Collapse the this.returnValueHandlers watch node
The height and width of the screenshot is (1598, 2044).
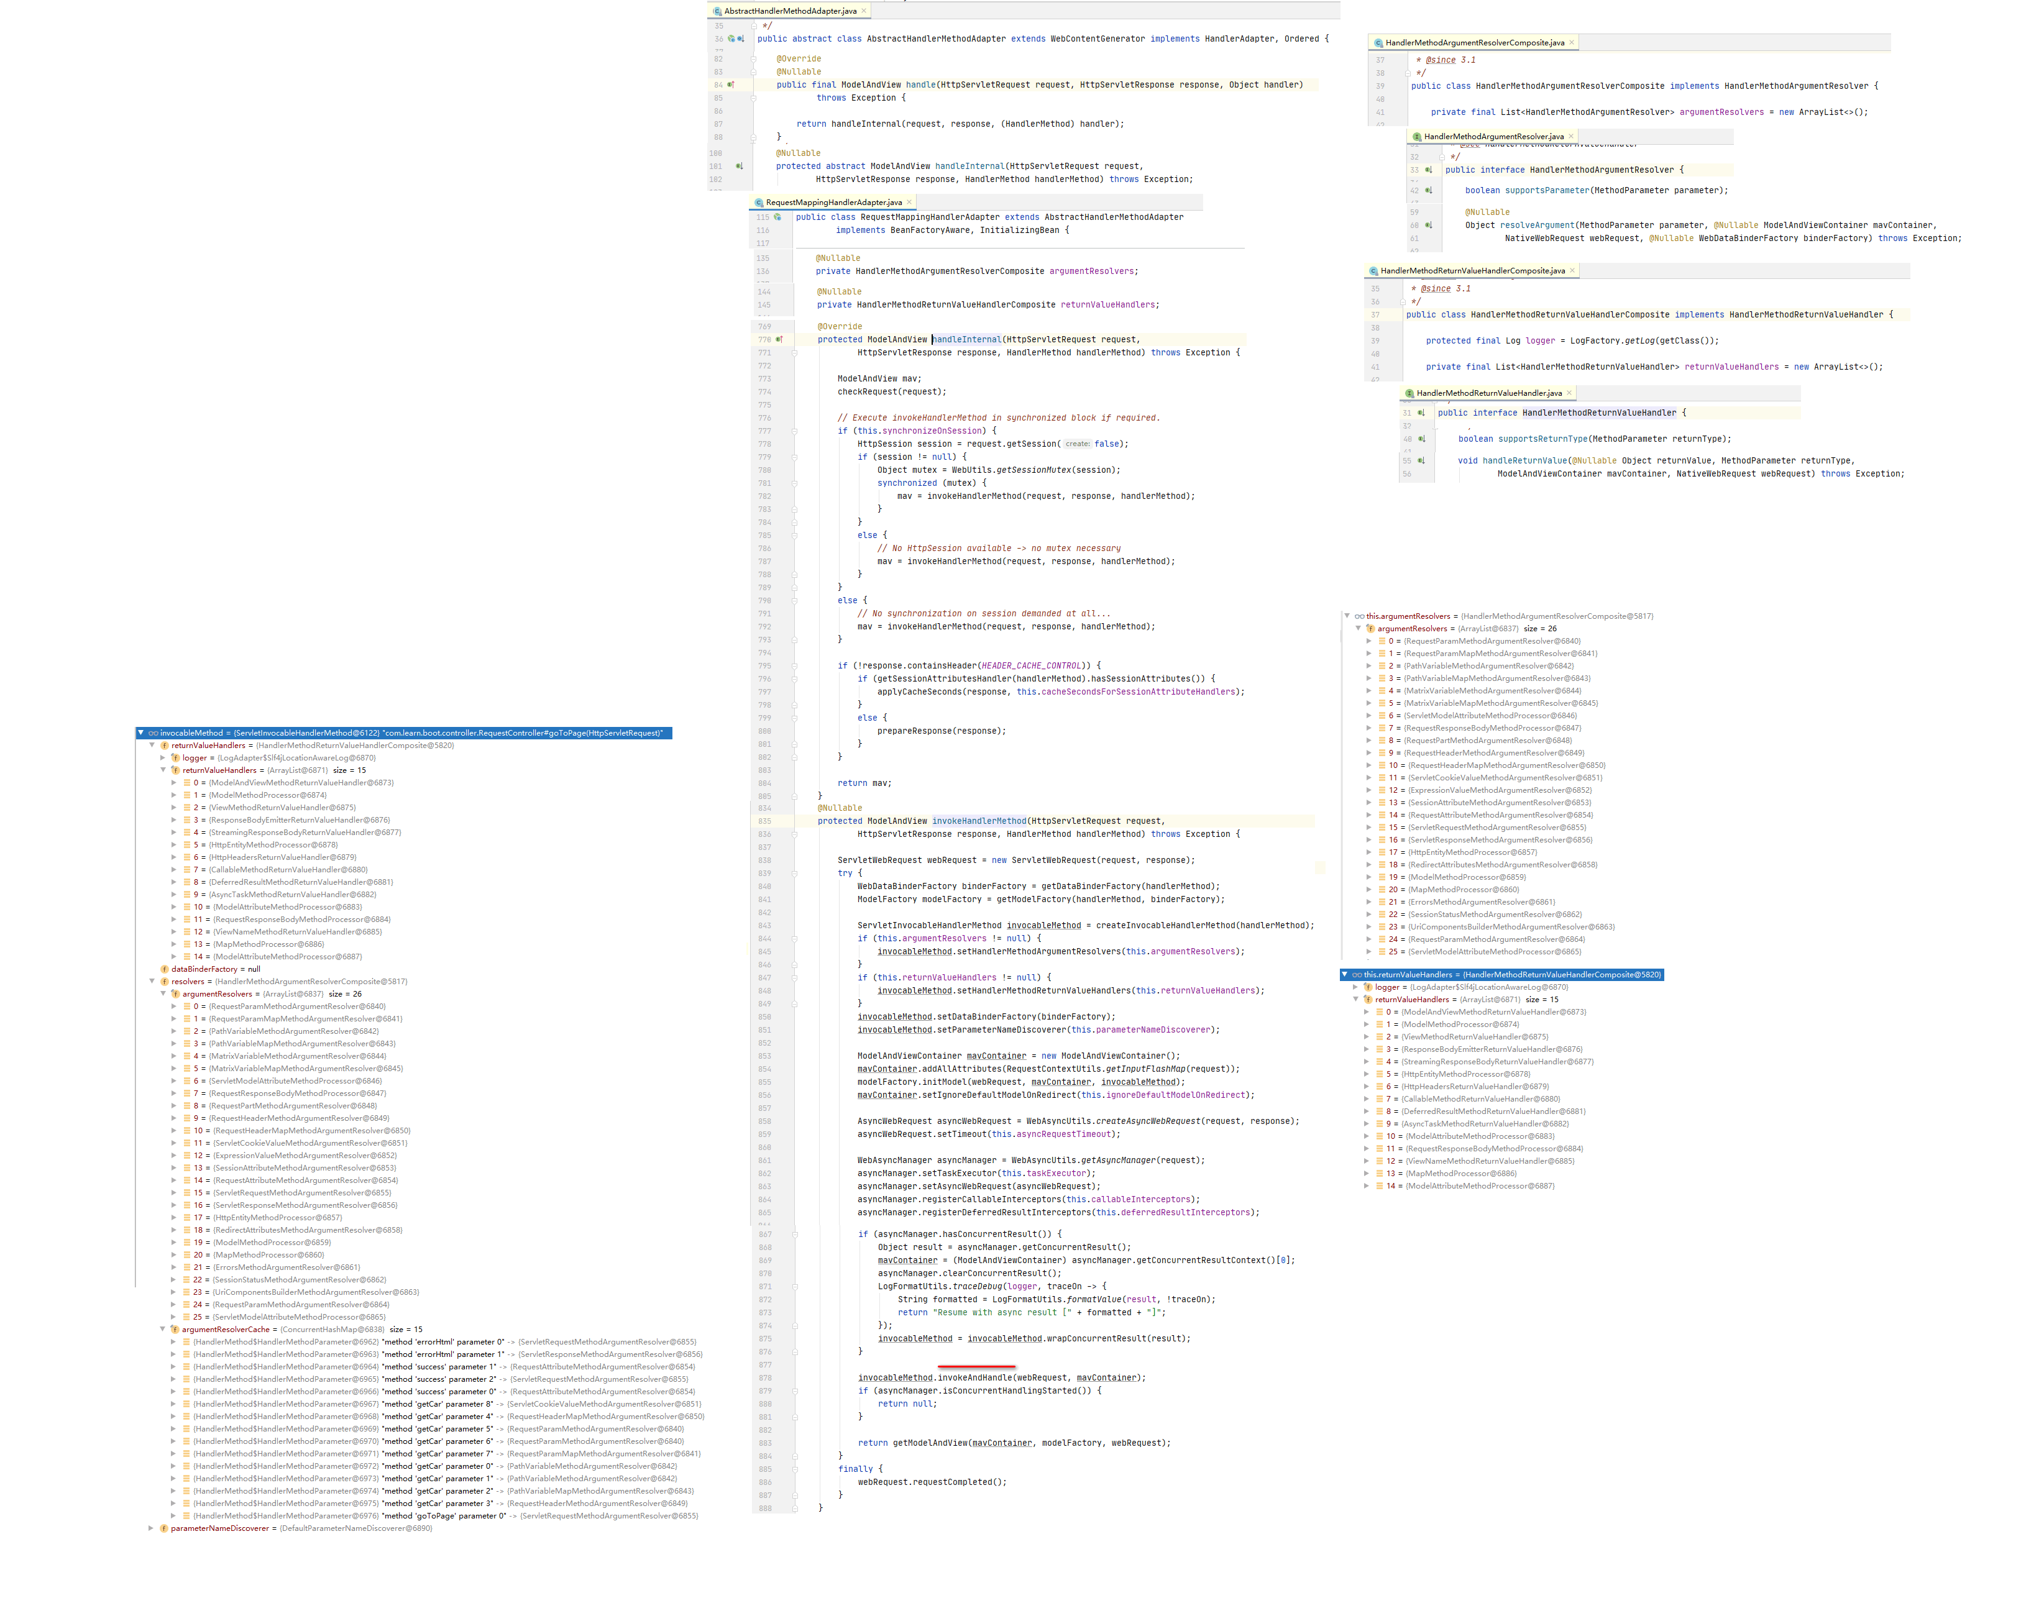pyautogui.click(x=1345, y=975)
